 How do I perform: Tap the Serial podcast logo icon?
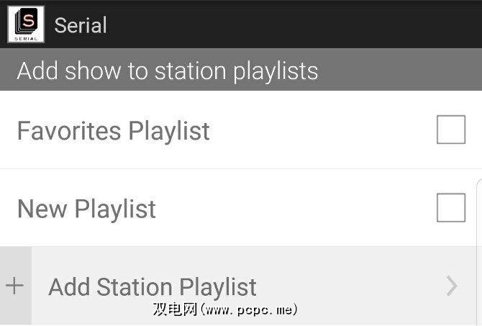[26, 24]
